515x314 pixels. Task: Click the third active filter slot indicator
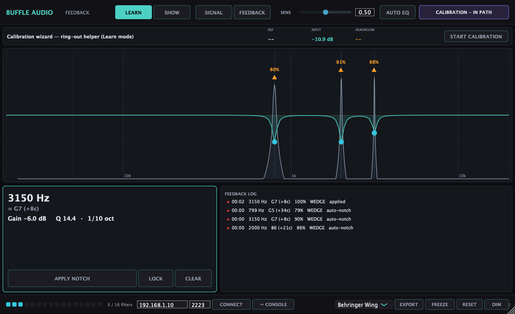[x=21, y=304]
